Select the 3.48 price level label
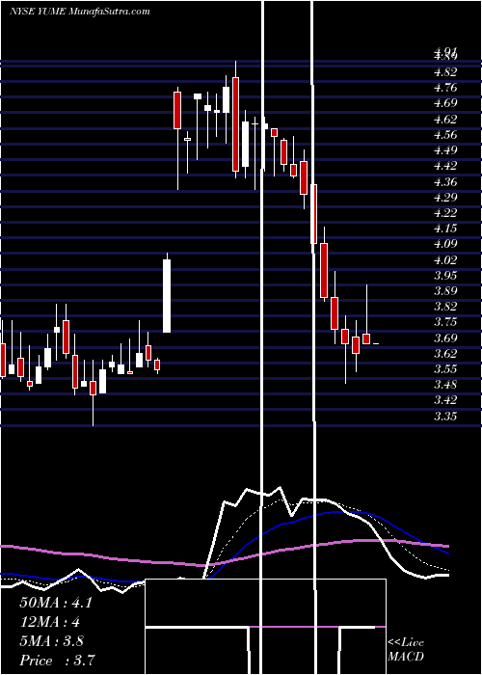 pos(445,385)
